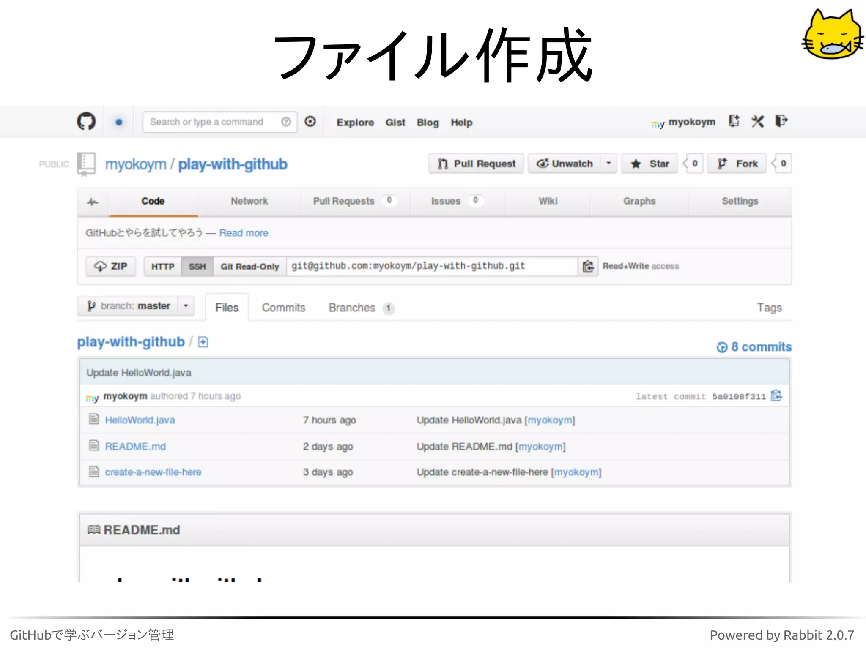Click the search help question mark icon
The image size is (866, 649).
[286, 122]
